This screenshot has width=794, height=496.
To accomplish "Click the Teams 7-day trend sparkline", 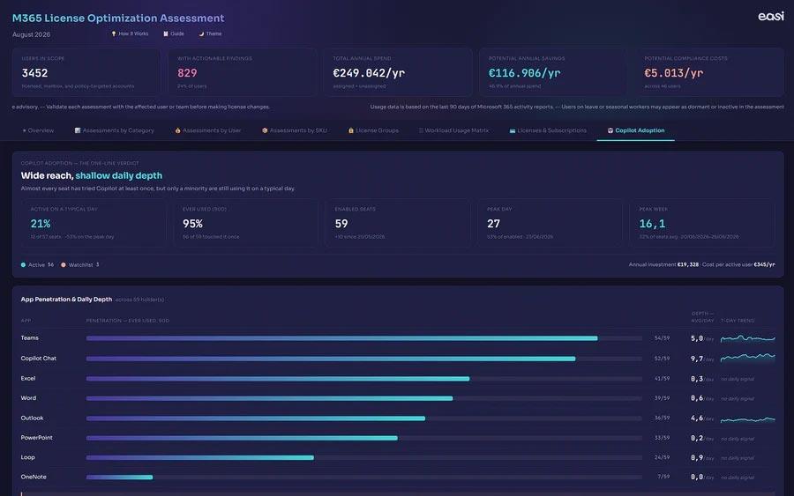I will point(747,338).
